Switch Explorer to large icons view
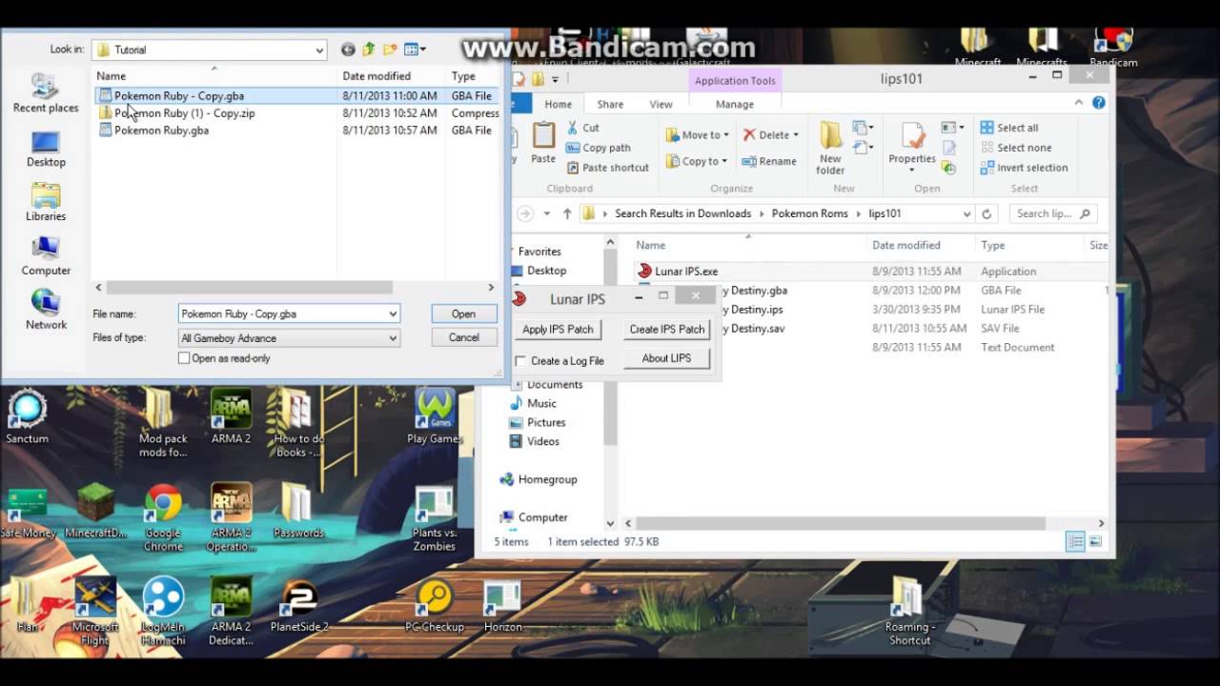The height and width of the screenshot is (686, 1220). tap(1096, 542)
